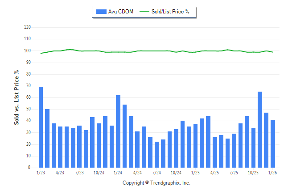Click the green line's end point at 1/26
288x194 pixels.
[273, 52]
